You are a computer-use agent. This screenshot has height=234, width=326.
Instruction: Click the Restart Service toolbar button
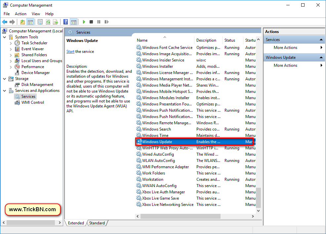[x=106, y=22]
